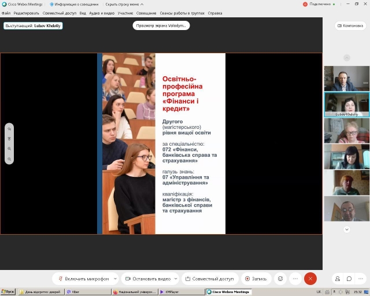Image resolution: width=370 pixels, height=296 pixels.
Task: Click top annotate icon on floating toolbar
Action: coord(9,129)
